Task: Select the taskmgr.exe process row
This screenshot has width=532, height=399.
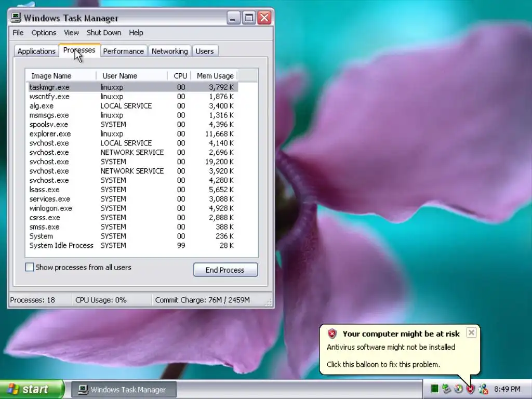Action: 133,87
